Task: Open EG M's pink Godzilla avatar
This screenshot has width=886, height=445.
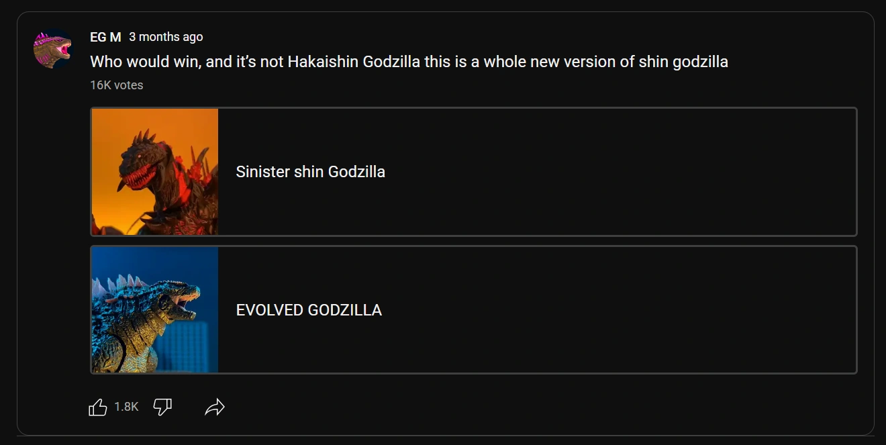Action: pyautogui.click(x=52, y=50)
